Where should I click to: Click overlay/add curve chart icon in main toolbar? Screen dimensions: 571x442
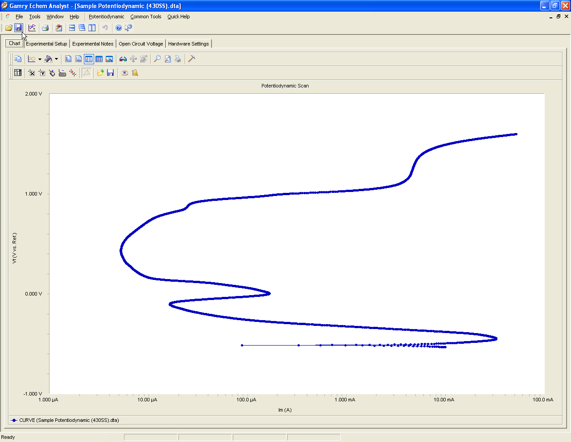coord(32,28)
